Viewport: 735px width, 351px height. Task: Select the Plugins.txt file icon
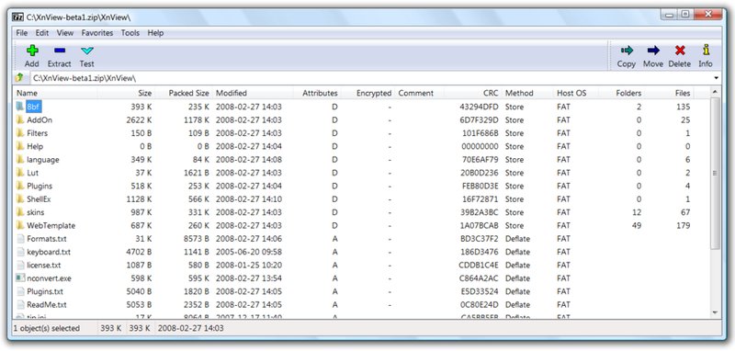click(x=19, y=291)
